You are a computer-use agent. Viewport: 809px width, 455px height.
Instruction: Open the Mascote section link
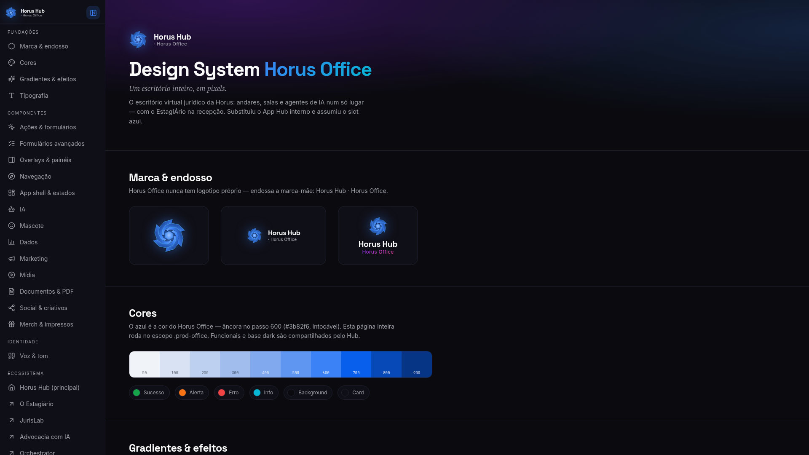(52, 226)
